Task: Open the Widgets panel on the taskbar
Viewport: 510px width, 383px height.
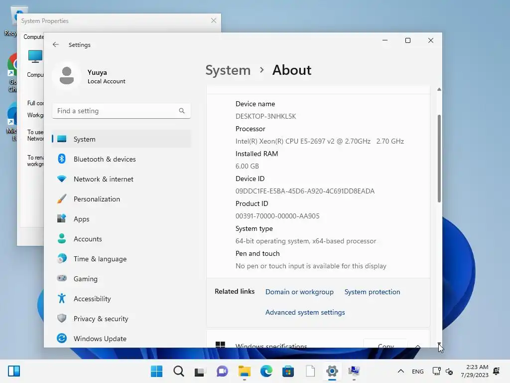Action: point(14,371)
